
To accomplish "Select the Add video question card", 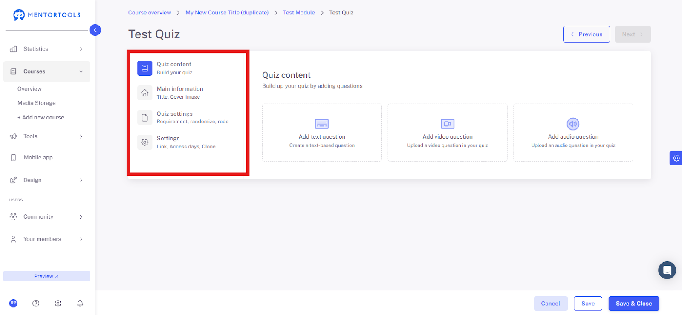I will pos(448,133).
